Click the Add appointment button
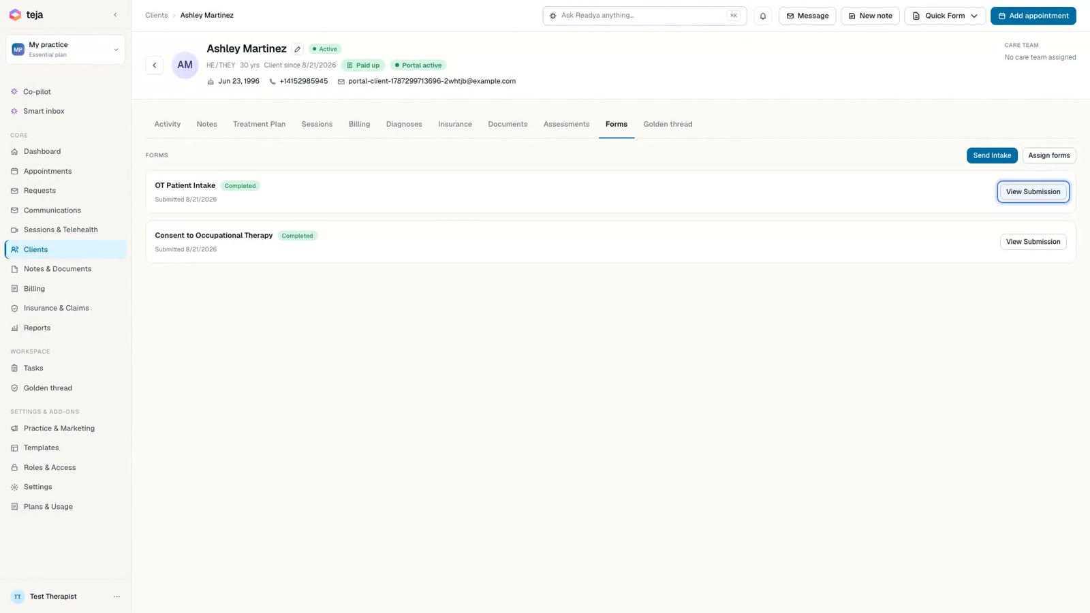The height and width of the screenshot is (613, 1090). tap(1033, 16)
